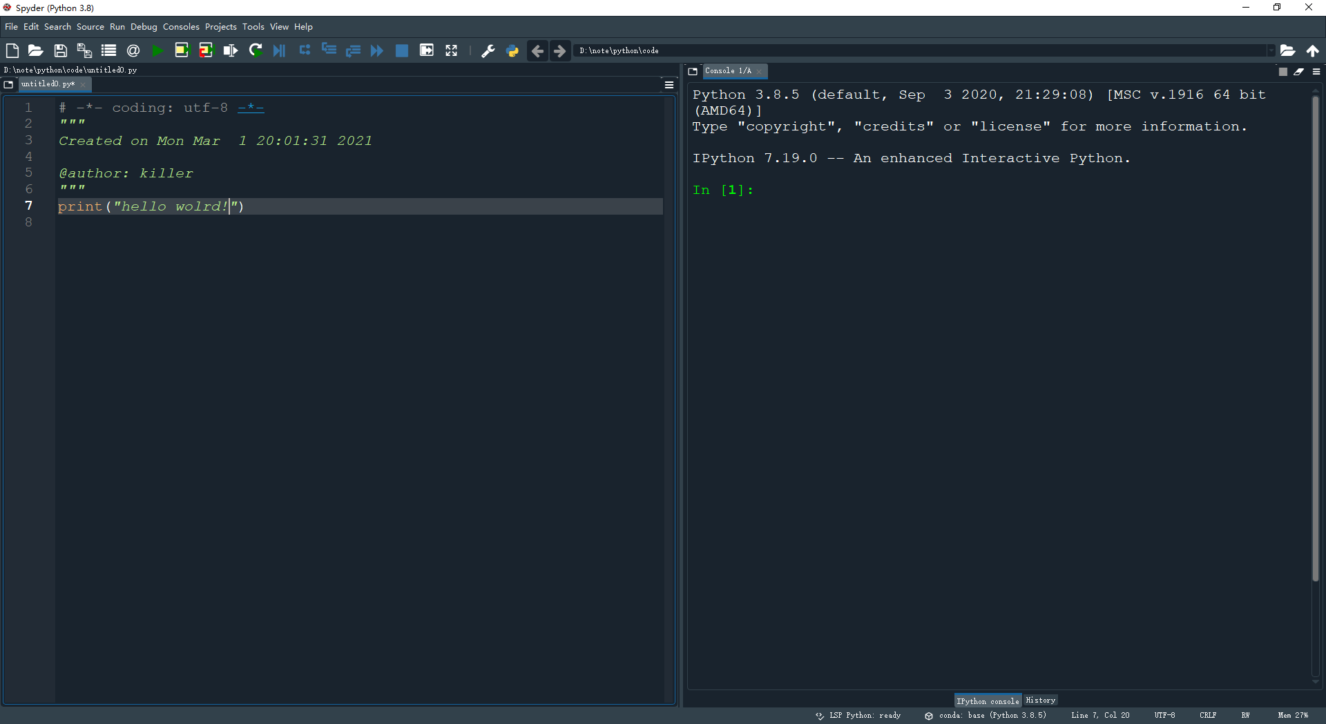This screenshot has width=1326, height=724.
Task: Interrupt the kernel with the console stop square
Action: pyautogui.click(x=1283, y=72)
